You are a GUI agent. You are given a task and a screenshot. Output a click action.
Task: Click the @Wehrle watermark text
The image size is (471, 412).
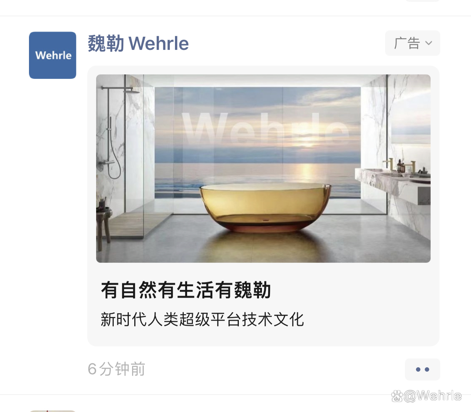point(432,396)
